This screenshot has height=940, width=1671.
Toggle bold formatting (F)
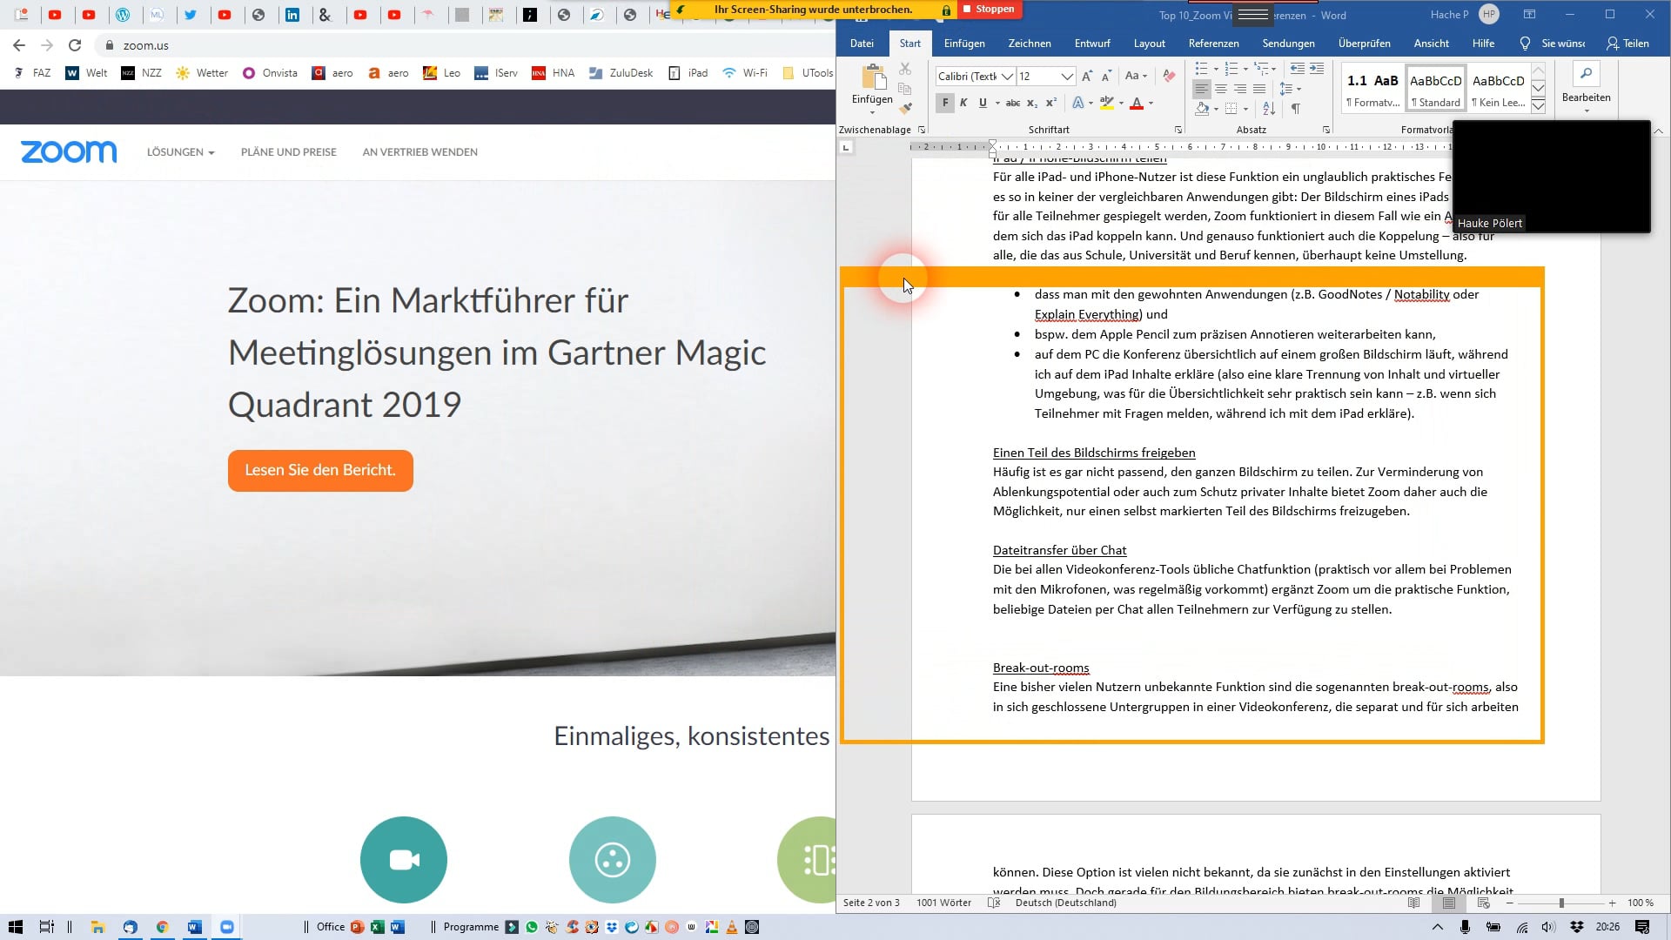(945, 103)
